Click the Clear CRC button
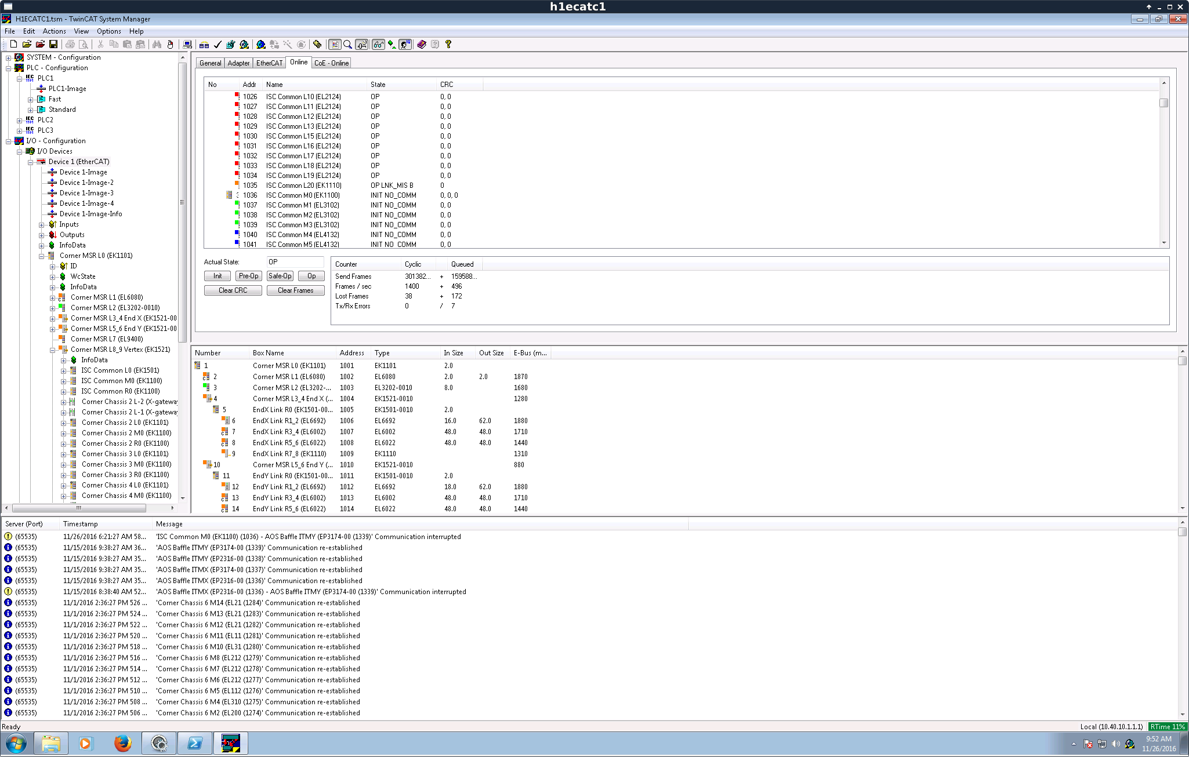 tap(233, 290)
